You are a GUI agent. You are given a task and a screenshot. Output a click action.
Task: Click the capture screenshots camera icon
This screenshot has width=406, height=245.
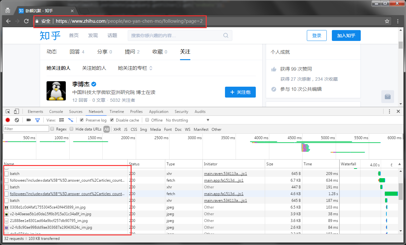(29, 120)
